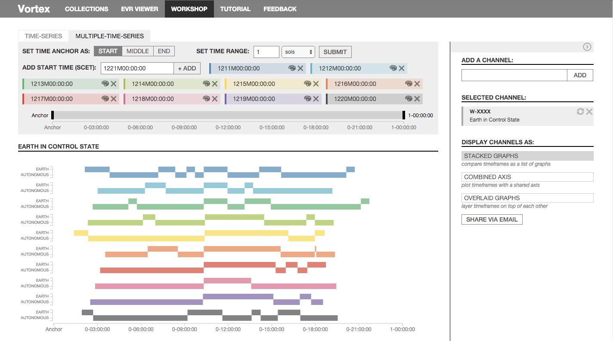Open the Tutorial page

click(235, 9)
